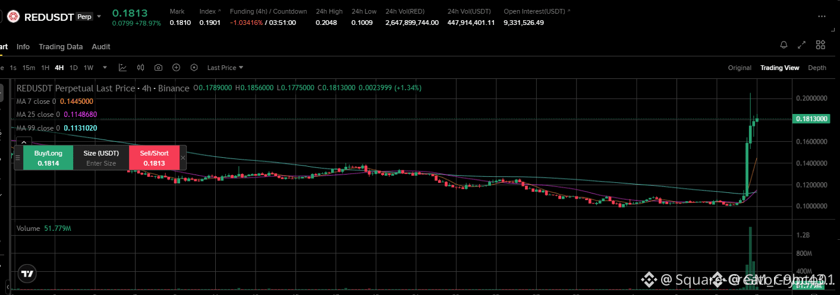Open the Index price details arrow

click(x=219, y=11)
